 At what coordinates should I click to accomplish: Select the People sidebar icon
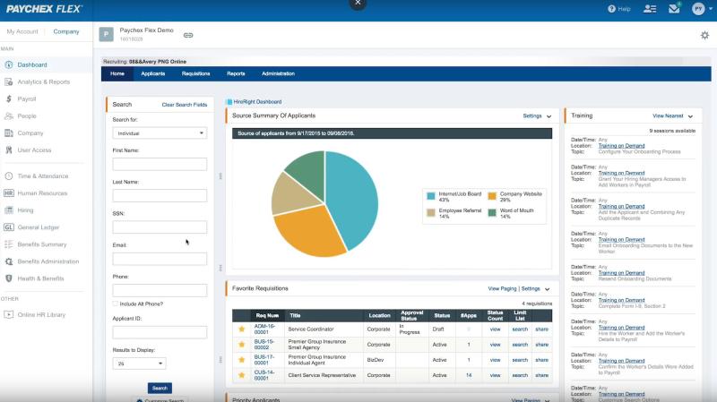tap(9, 116)
